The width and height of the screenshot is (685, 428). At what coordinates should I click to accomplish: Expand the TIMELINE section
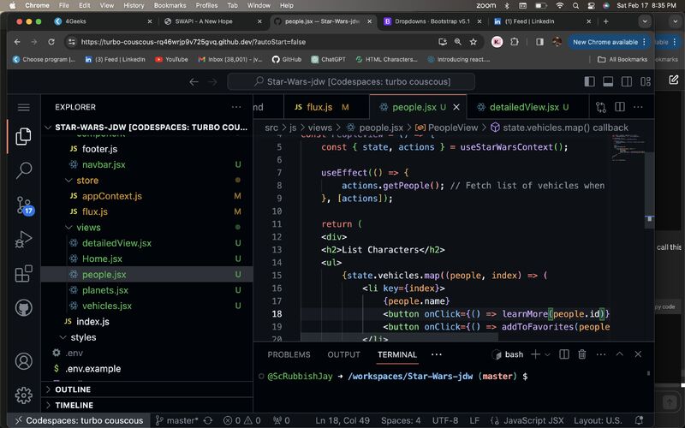point(74,405)
